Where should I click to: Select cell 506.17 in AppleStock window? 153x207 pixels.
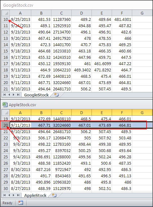[41, 138]
